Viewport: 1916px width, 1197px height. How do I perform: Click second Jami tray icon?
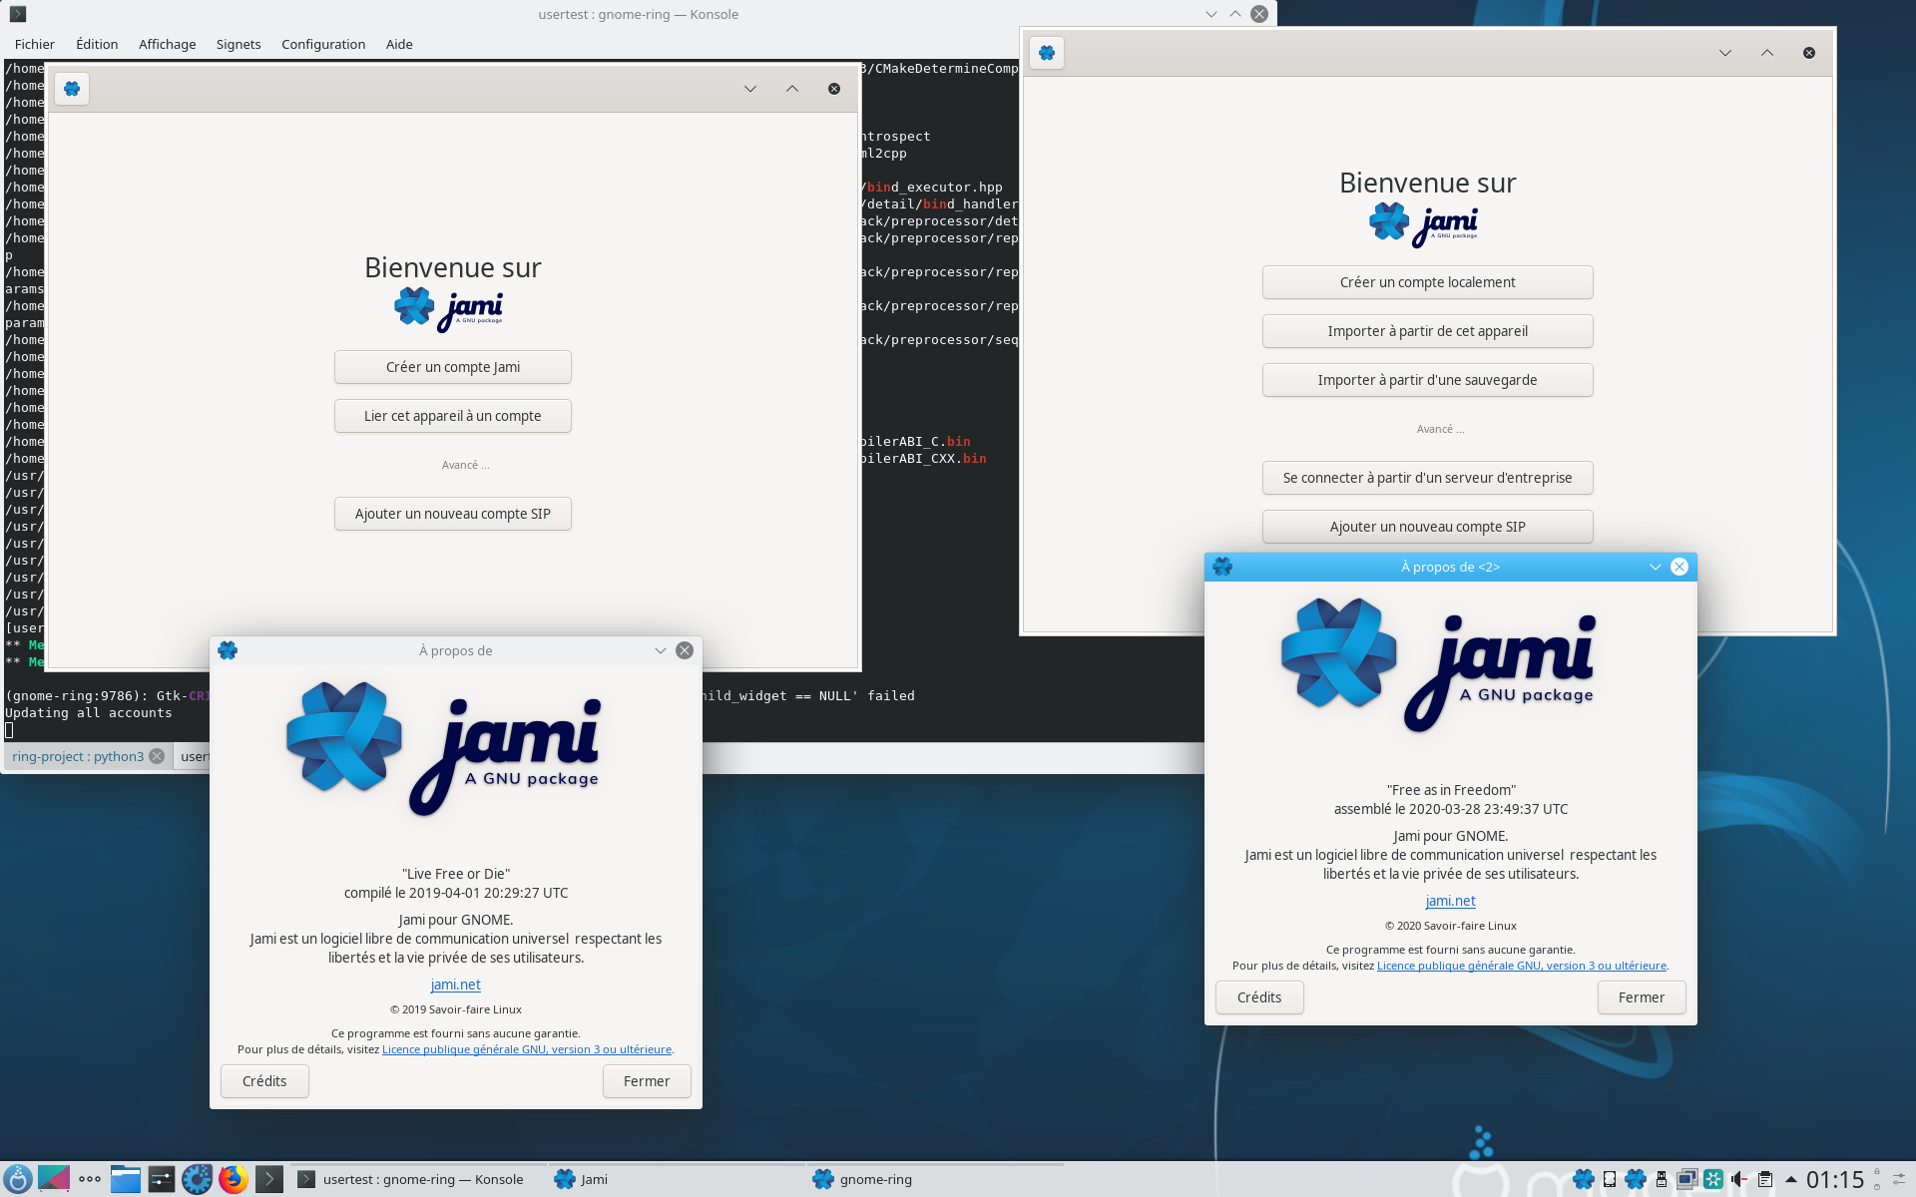[1636, 1179]
